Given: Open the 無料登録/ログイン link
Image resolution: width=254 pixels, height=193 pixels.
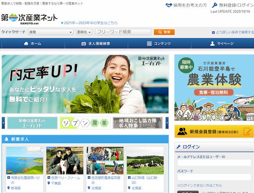Looking at the screenshot, I should (x=236, y=5).
